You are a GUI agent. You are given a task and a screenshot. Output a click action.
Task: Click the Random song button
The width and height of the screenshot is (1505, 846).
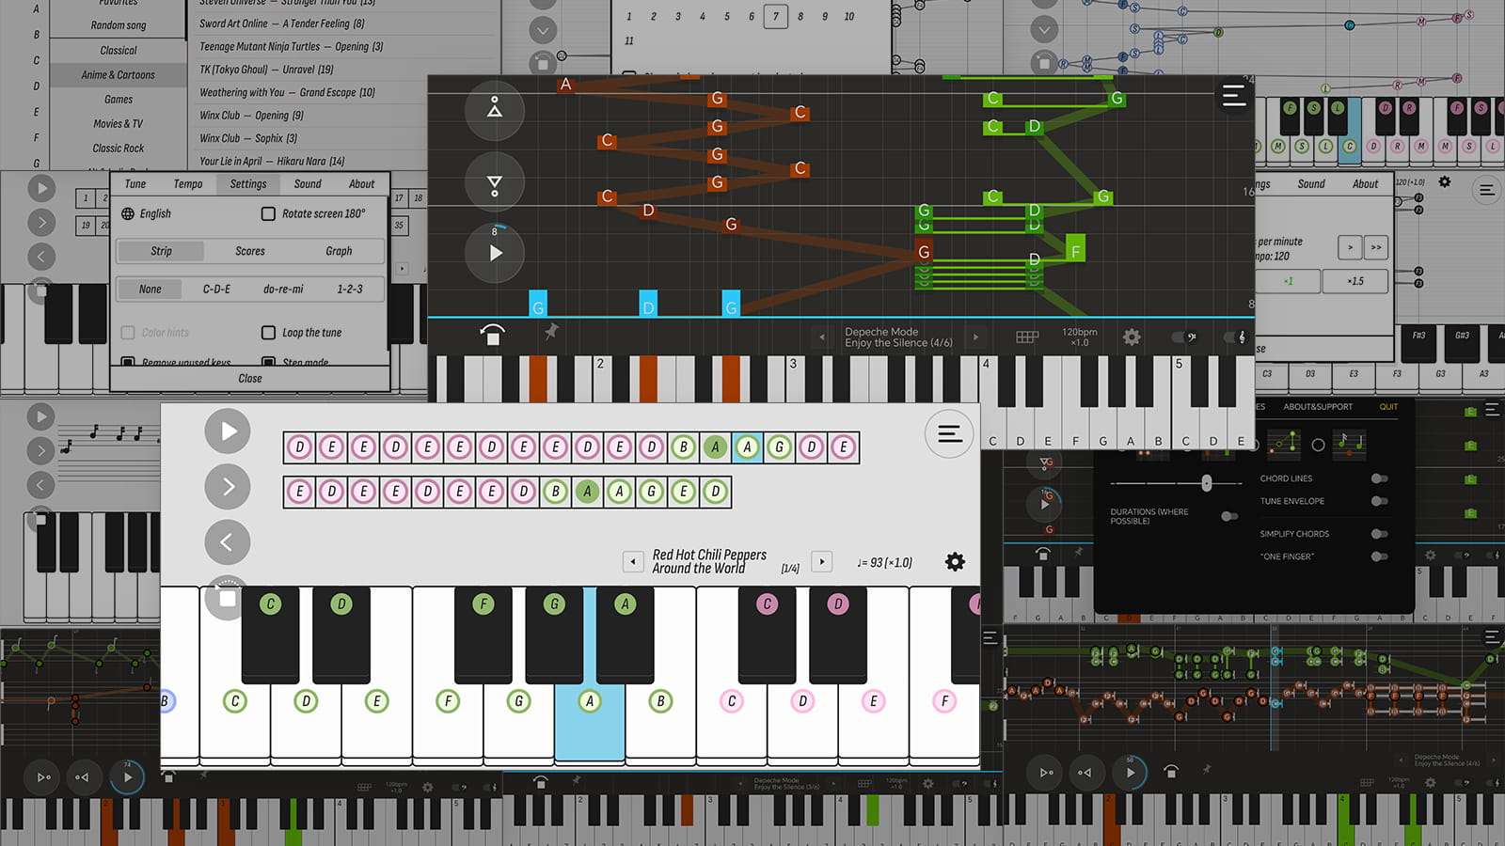coord(119,25)
